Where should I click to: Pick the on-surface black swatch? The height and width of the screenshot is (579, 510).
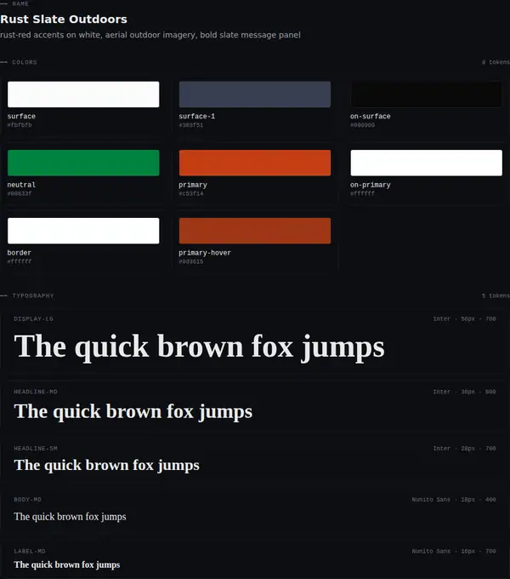427,95
